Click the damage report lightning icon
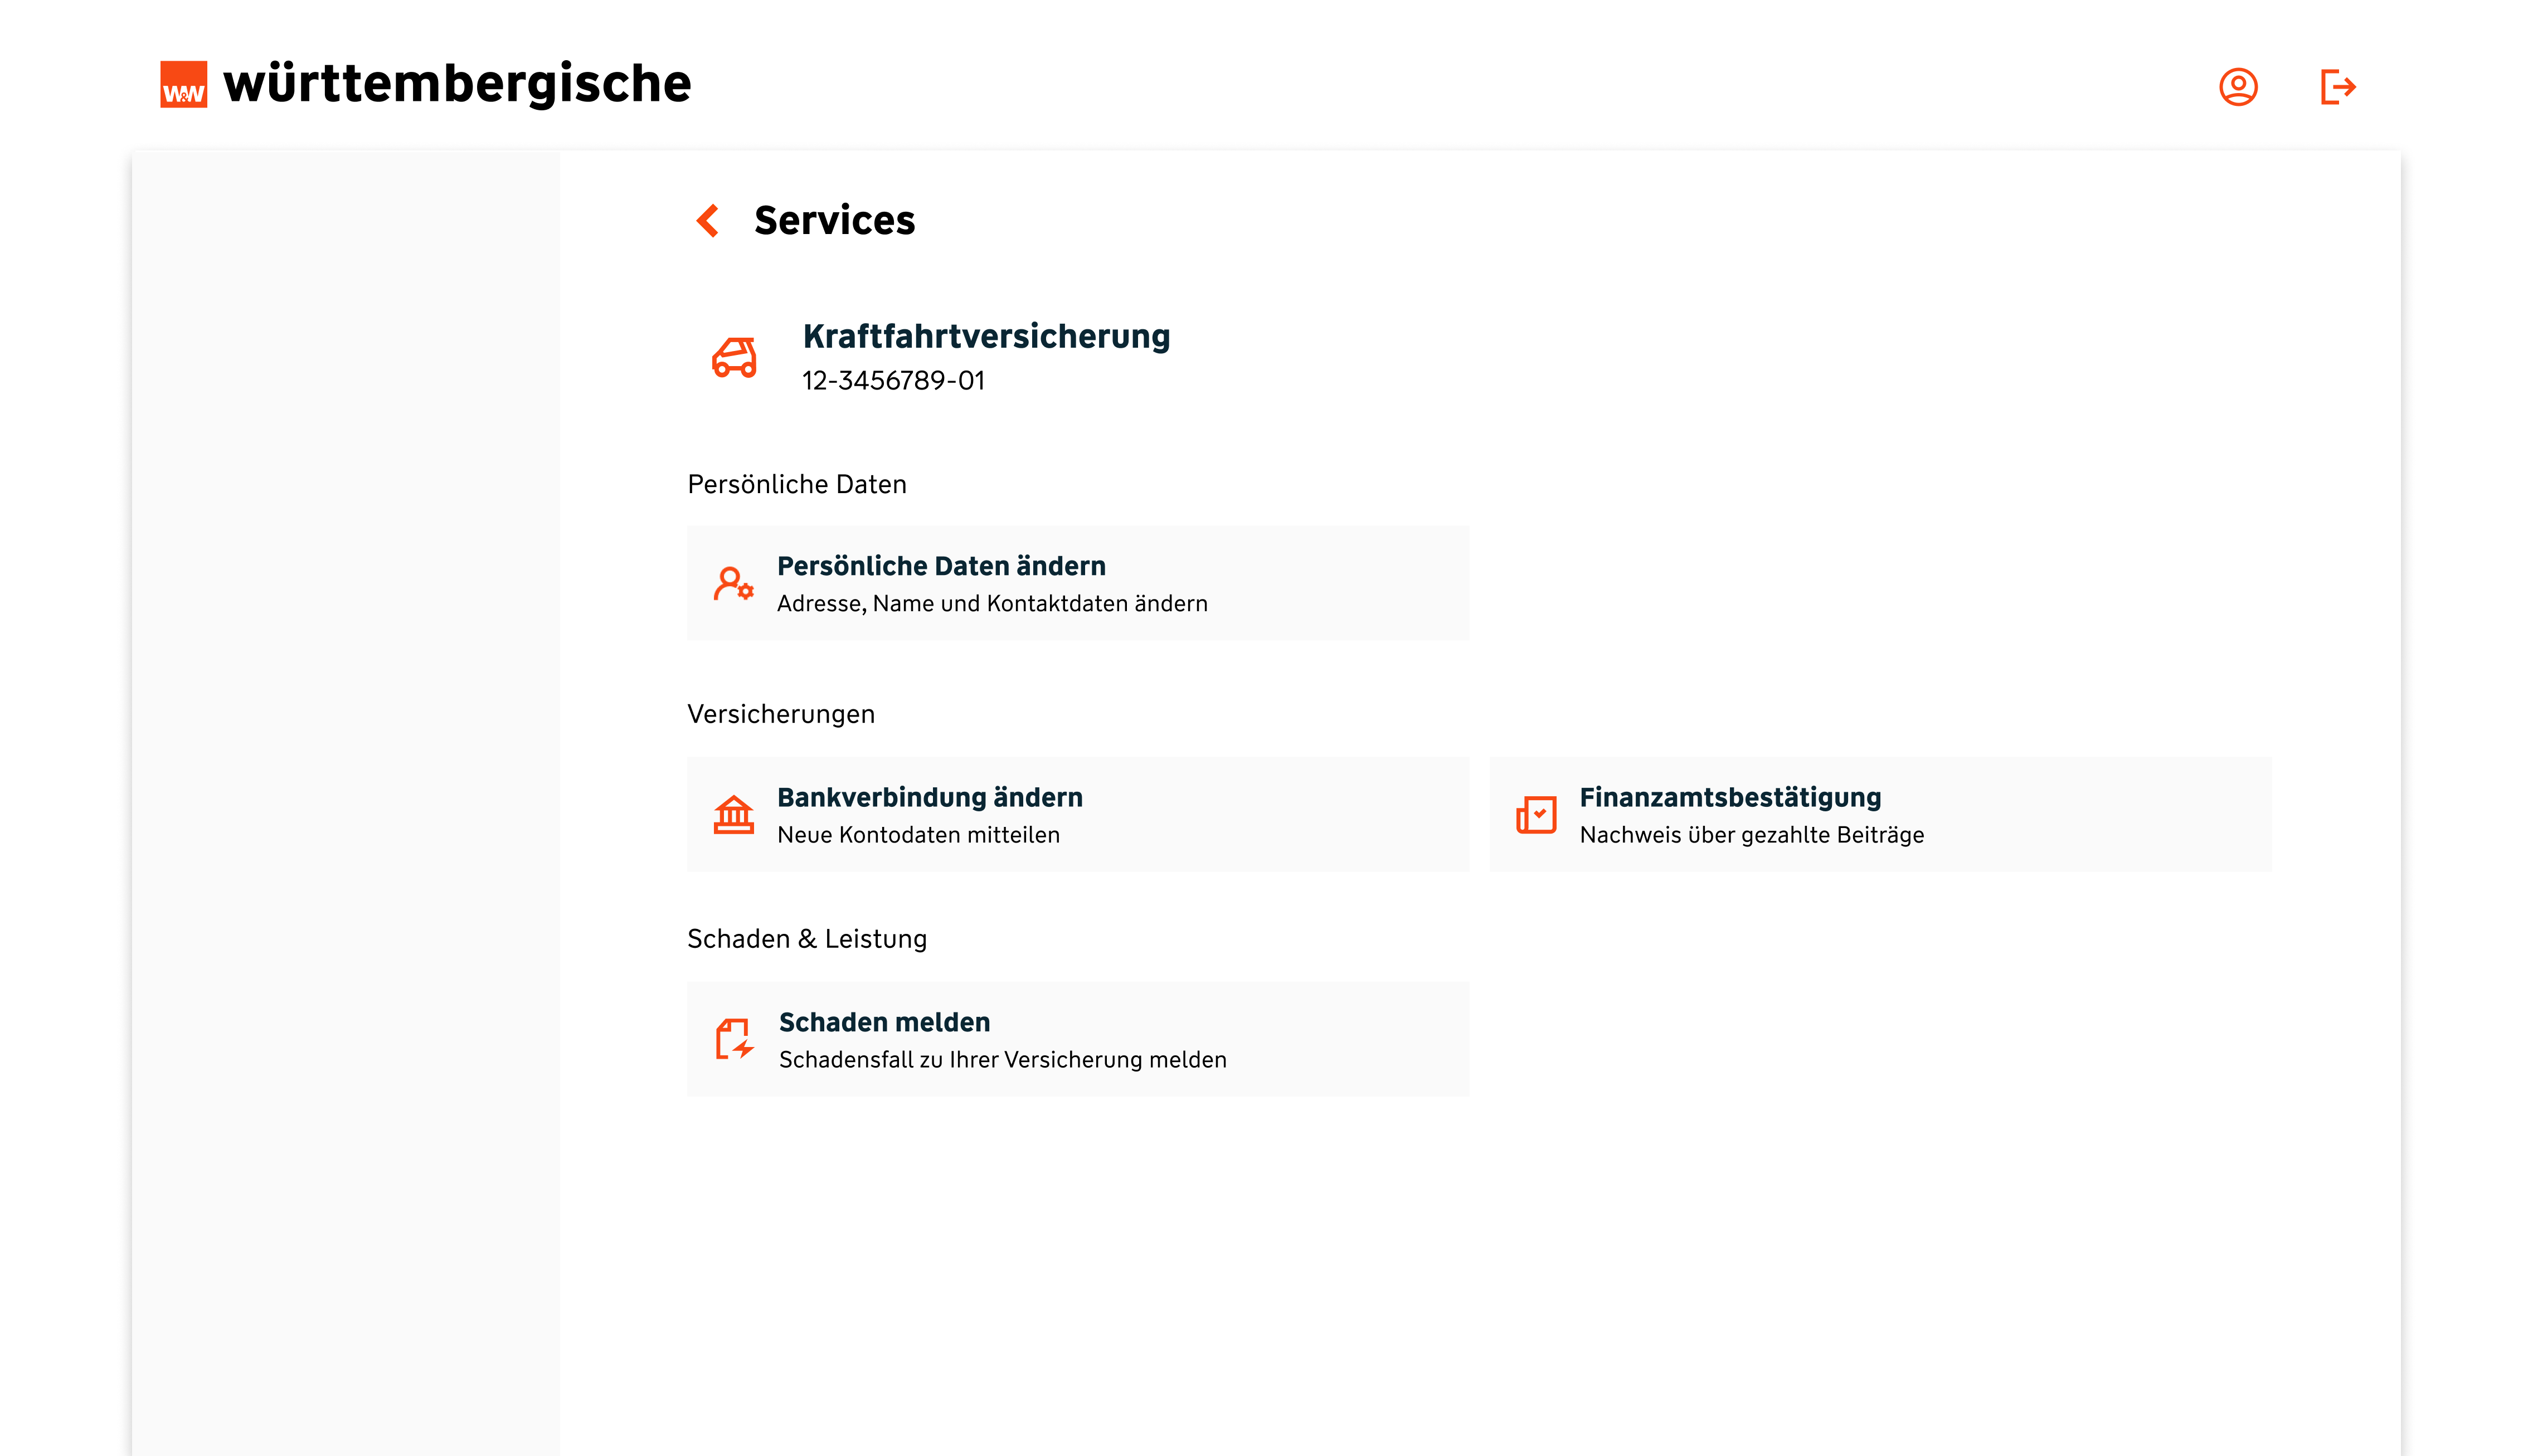Screen dimensions: 2528x1456 734,1039
